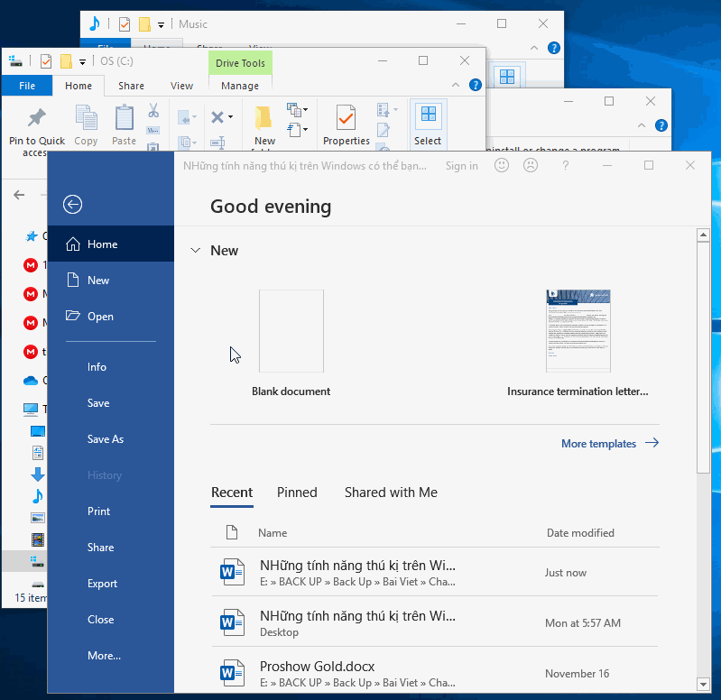Click Sign in on Word title bar
This screenshot has width=721, height=700.
[x=462, y=166]
